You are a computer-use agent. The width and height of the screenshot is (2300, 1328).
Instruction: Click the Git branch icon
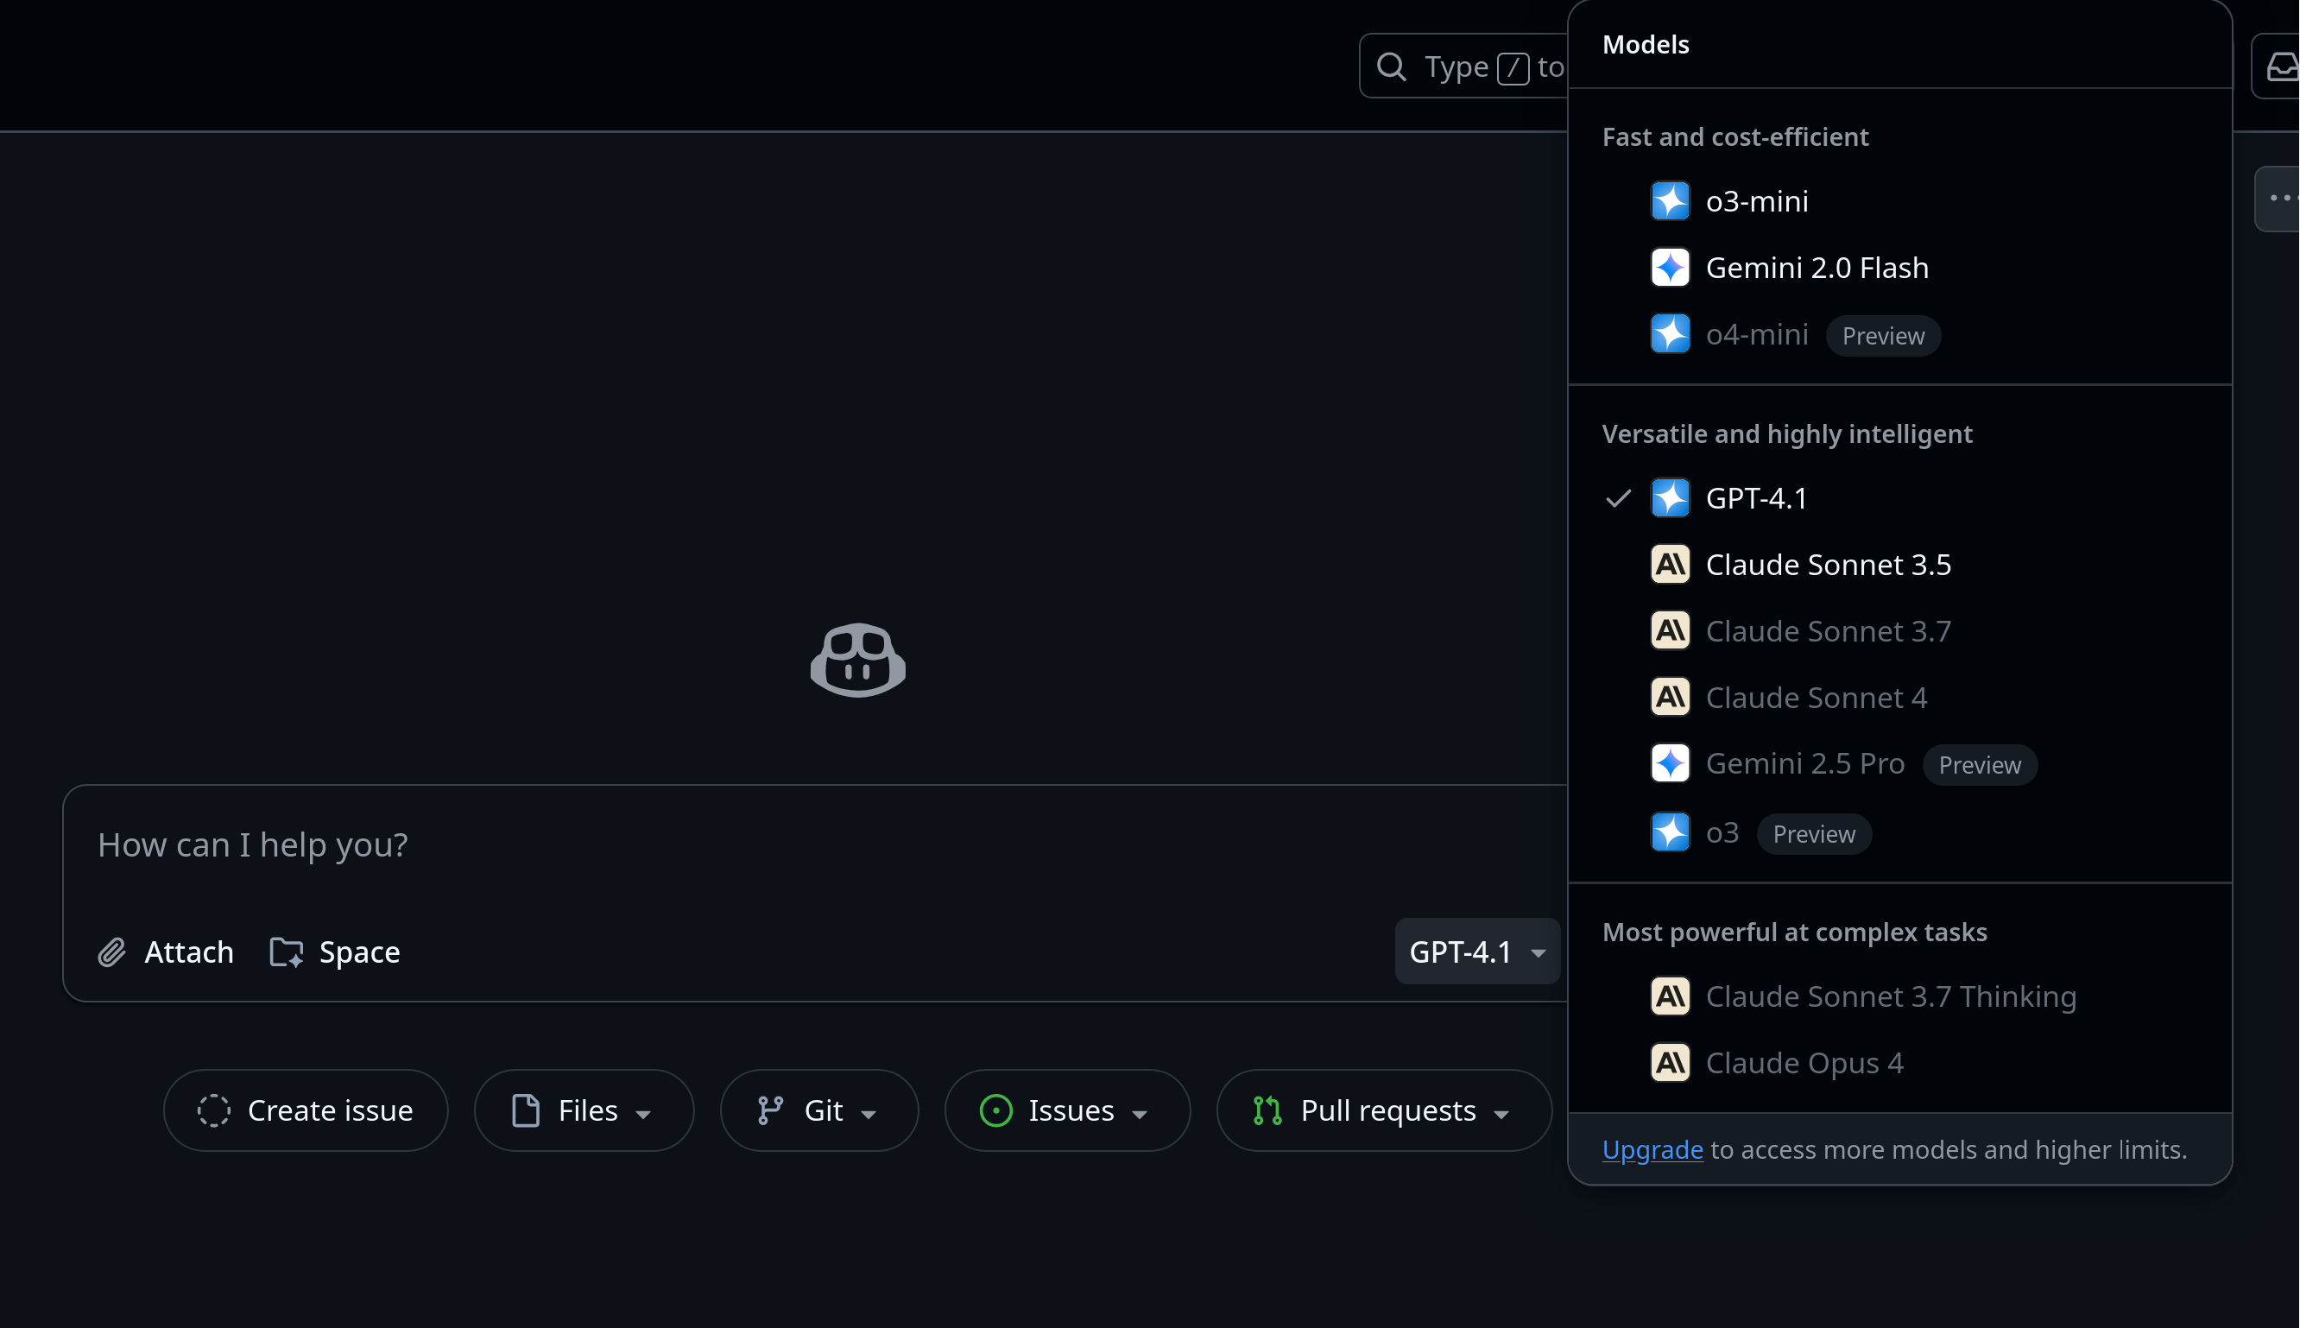click(771, 1111)
